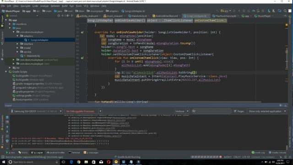
Task: Collapse the adapters package
Action: pos(17,36)
